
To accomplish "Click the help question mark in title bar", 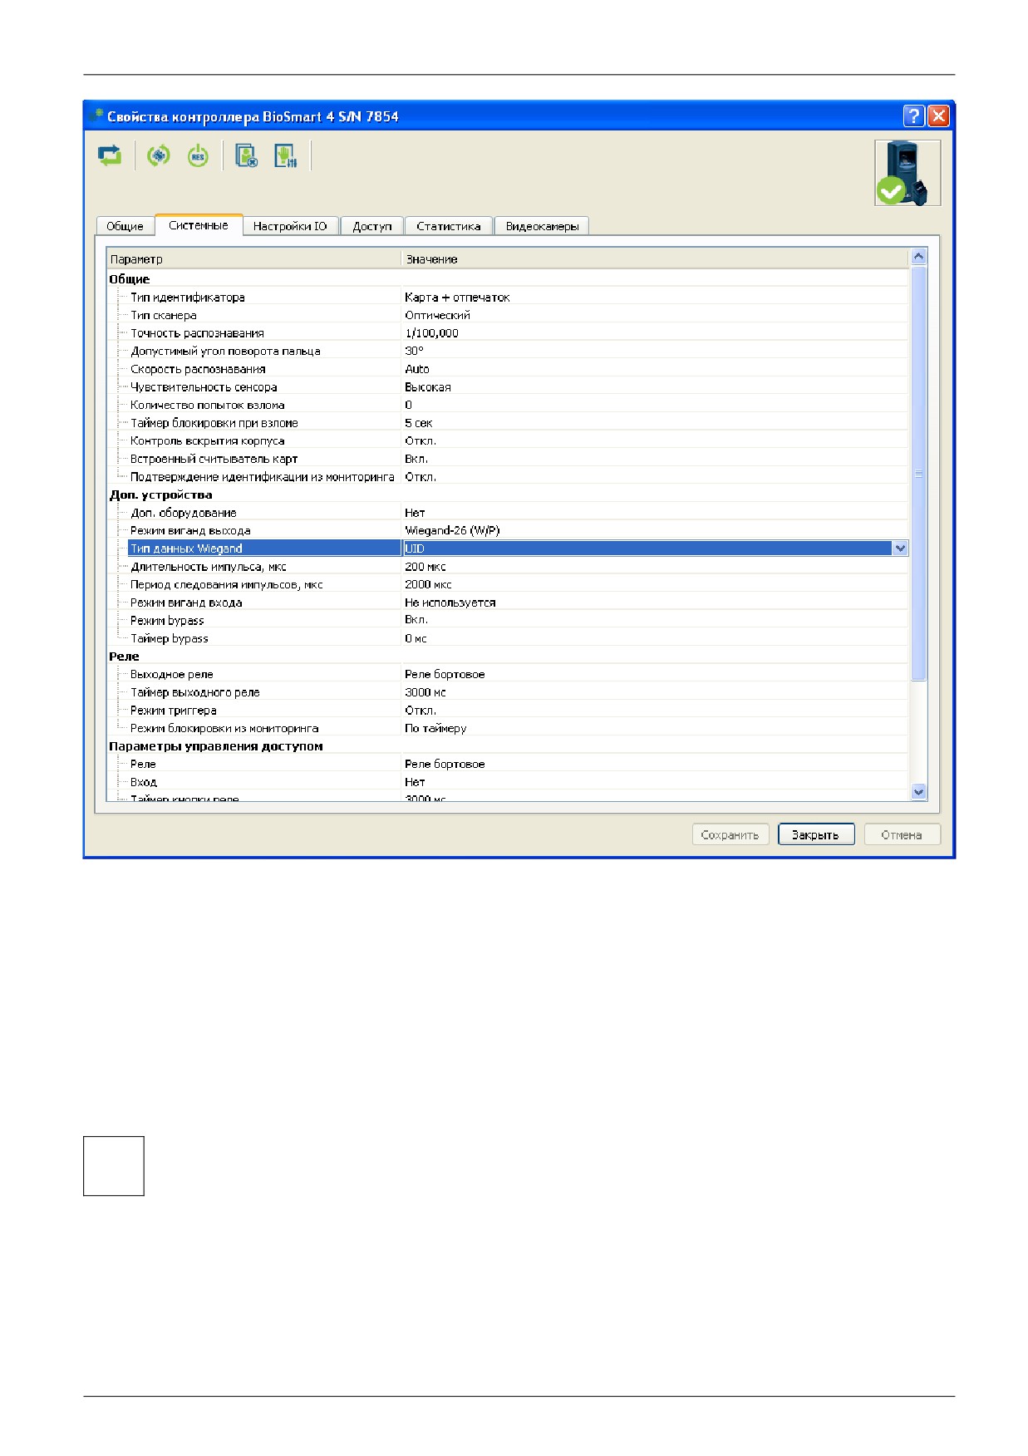I will tap(913, 116).
